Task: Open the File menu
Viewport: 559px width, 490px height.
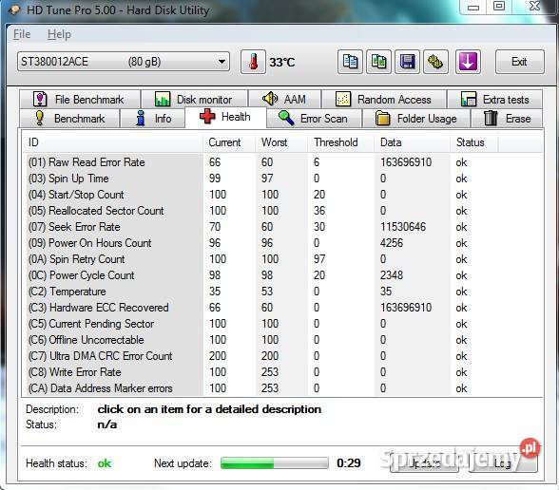Action: pyautogui.click(x=22, y=34)
